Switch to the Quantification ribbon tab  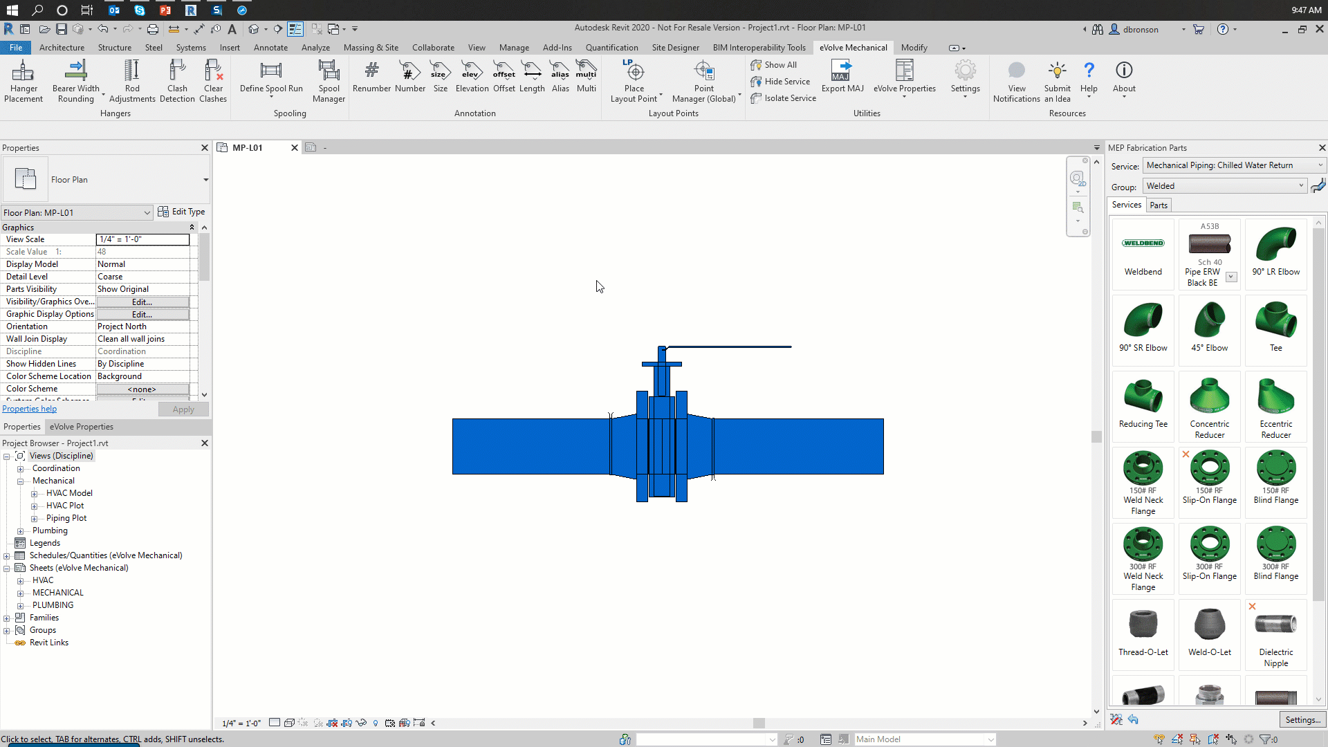[611, 48]
